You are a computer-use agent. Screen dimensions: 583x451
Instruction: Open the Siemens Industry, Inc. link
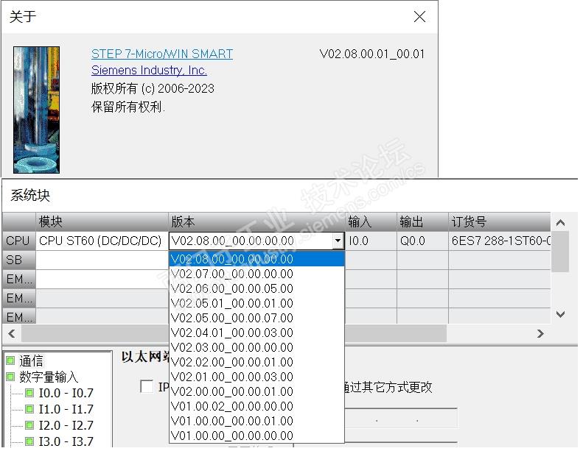149,70
